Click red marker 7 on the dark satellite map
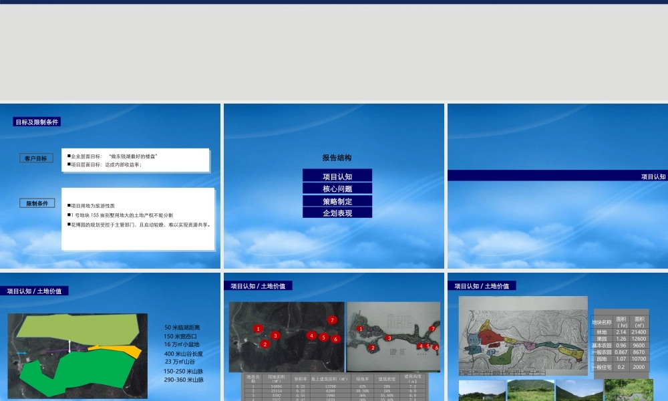 point(332,319)
